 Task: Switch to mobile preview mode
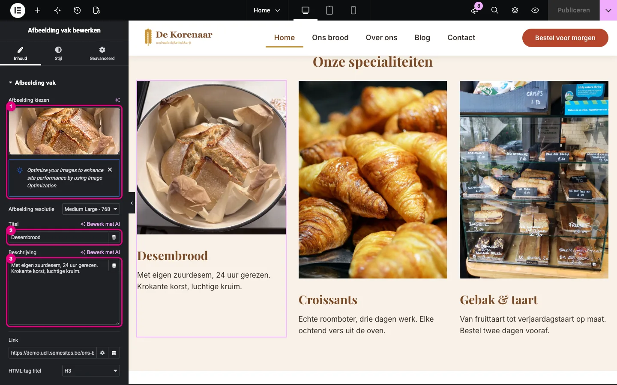point(353,10)
